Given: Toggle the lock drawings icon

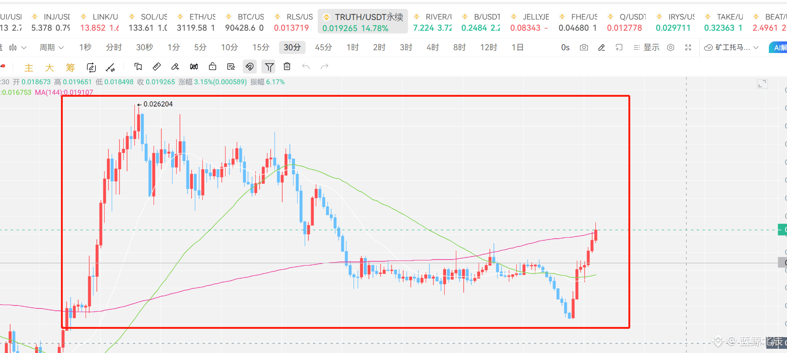Looking at the screenshot, I should point(213,67).
